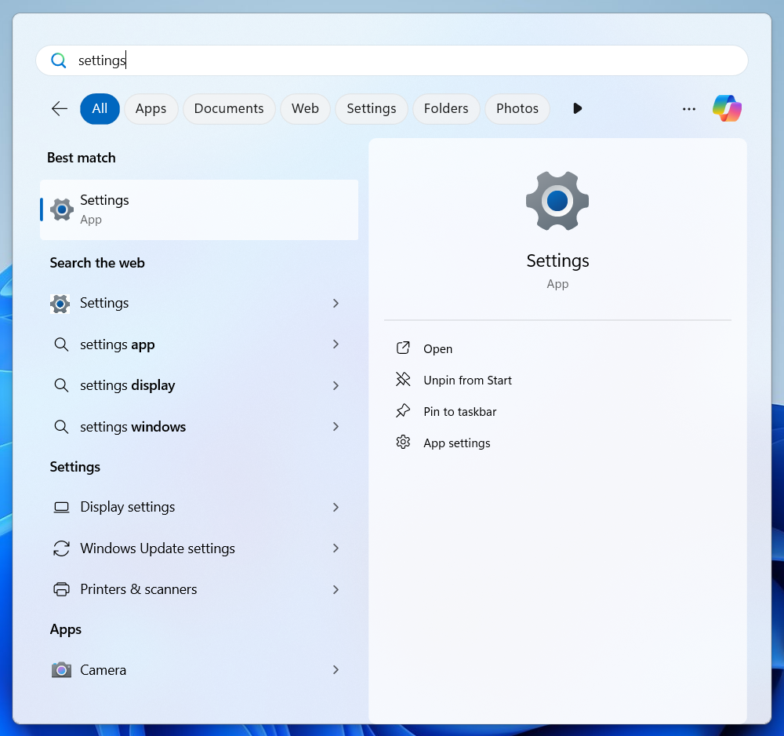Switch to the Settings filter tab

tap(372, 108)
